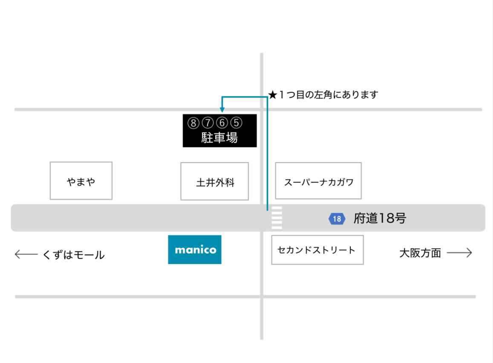The image size is (493, 363).
Task: Click the 大阪方面 direction text
Action: pos(420,253)
